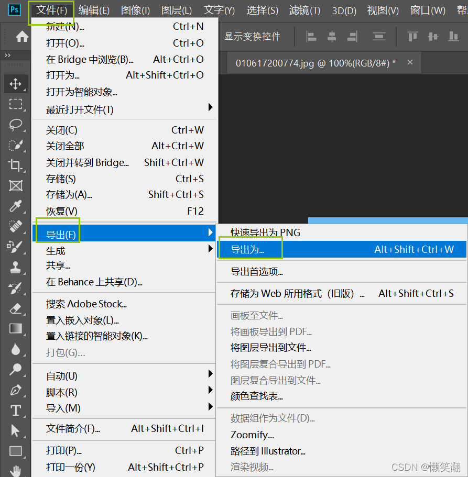Screen dimensions: 468x477
Task: Open the 图像(I) menu
Action: [x=135, y=10]
